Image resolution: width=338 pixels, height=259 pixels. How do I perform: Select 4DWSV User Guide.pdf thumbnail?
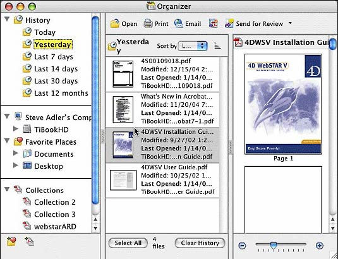coord(123,180)
